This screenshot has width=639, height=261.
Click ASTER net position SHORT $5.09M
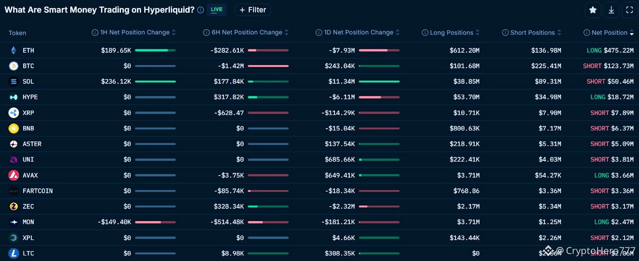pos(612,144)
